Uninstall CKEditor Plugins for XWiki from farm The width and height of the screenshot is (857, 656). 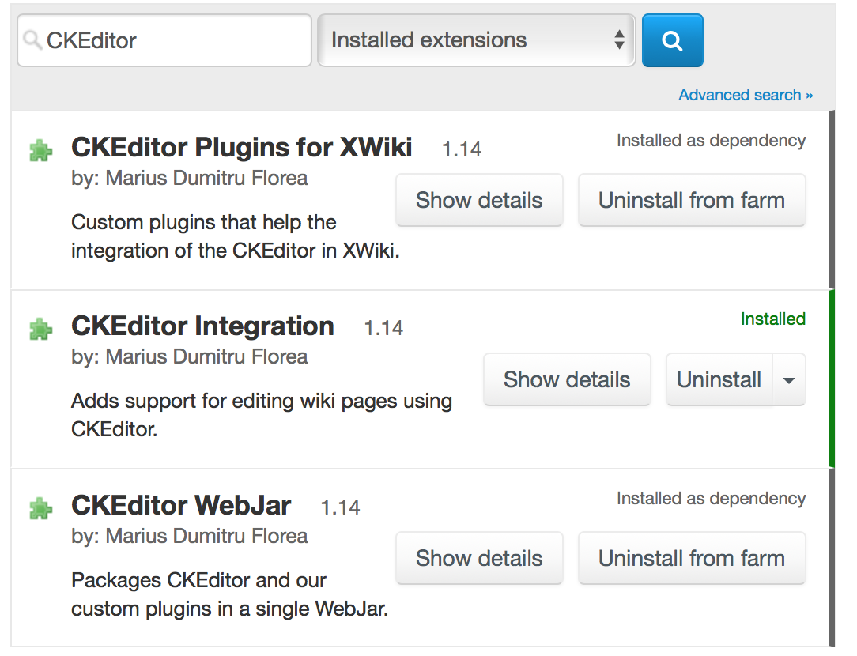click(x=692, y=201)
